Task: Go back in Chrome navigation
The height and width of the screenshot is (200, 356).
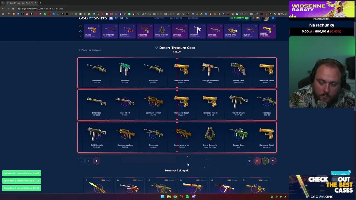Action: tap(3, 9)
